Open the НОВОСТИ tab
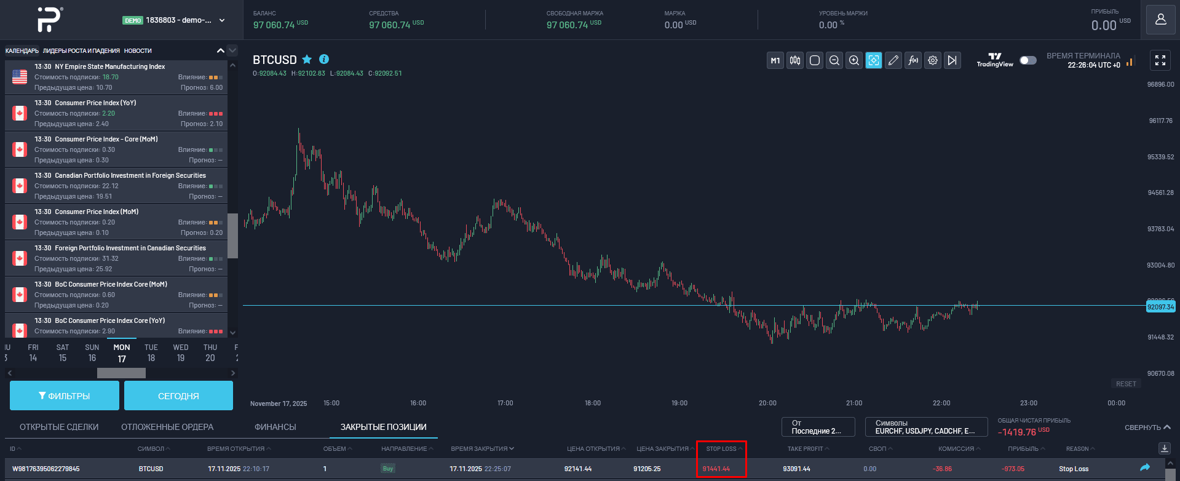This screenshot has height=481, width=1180. (x=138, y=50)
